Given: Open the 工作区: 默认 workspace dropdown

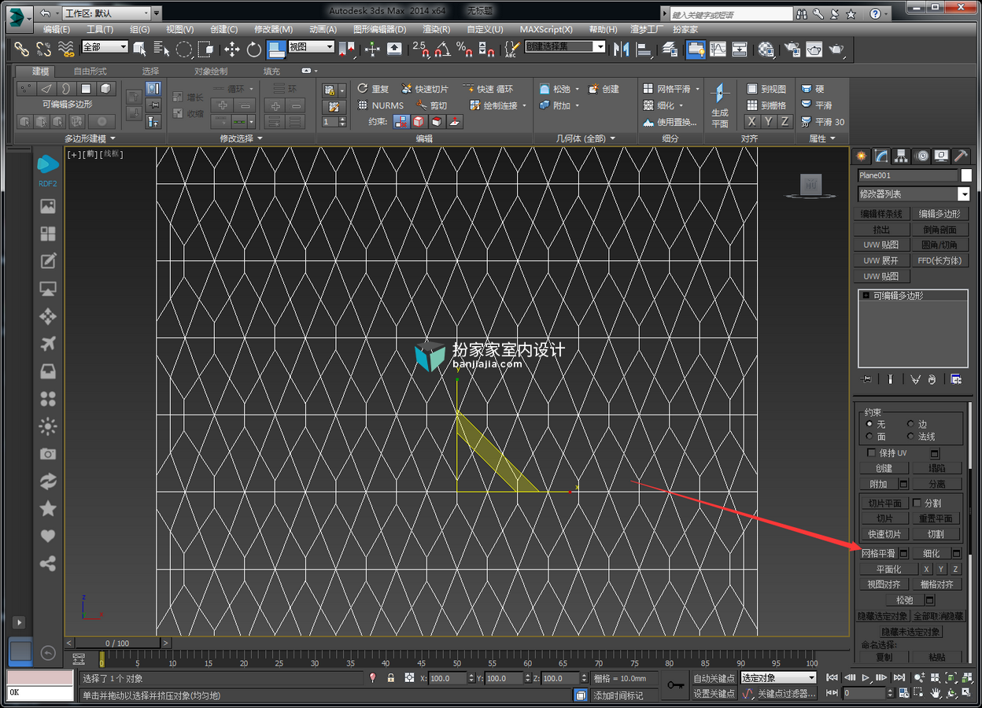Looking at the screenshot, I should 106,13.
